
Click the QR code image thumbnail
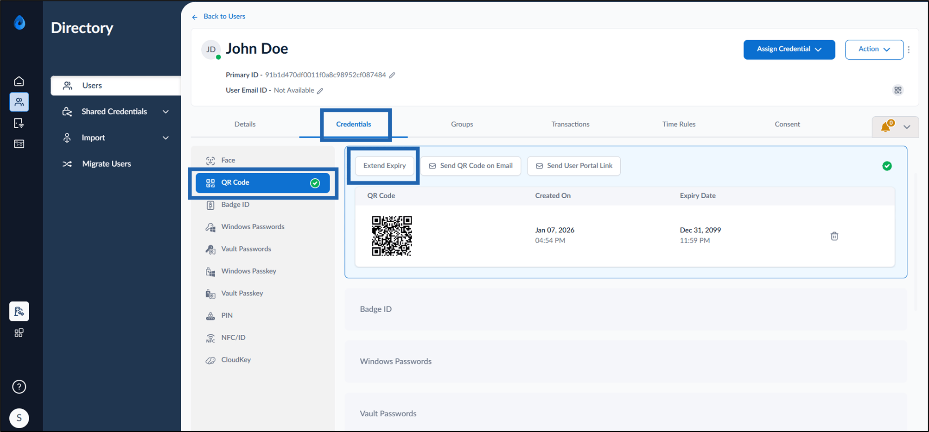(392, 236)
